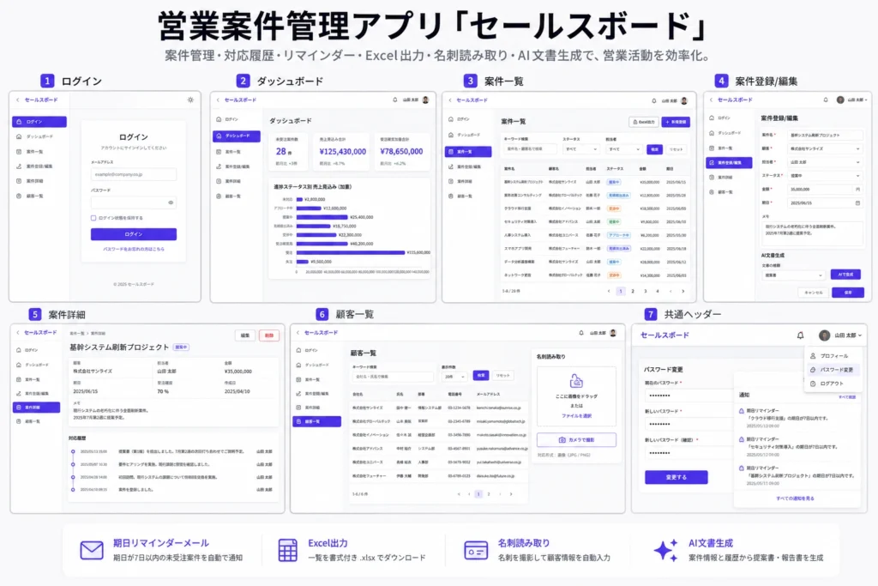This screenshot has height=586, width=878.
Task: Click ファイルを選択 link in 名刺読み取り
Action: point(576,415)
